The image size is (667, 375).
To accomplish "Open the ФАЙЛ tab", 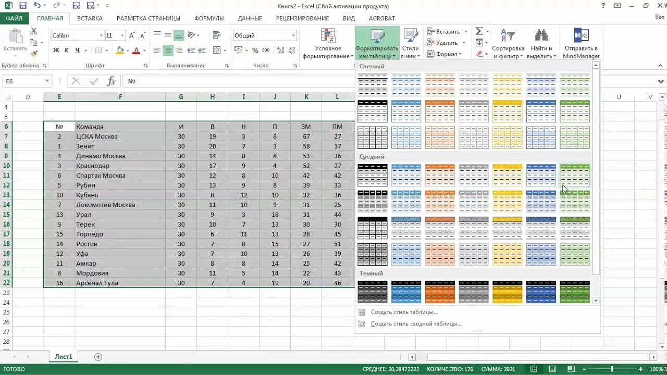I will pyautogui.click(x=14, y=18).
